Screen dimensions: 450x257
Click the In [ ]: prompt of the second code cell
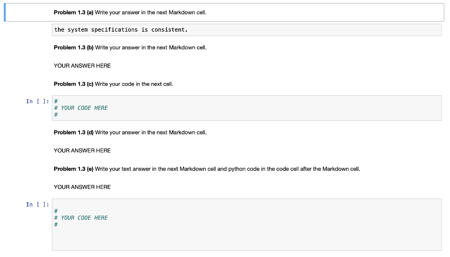point(37,204)
